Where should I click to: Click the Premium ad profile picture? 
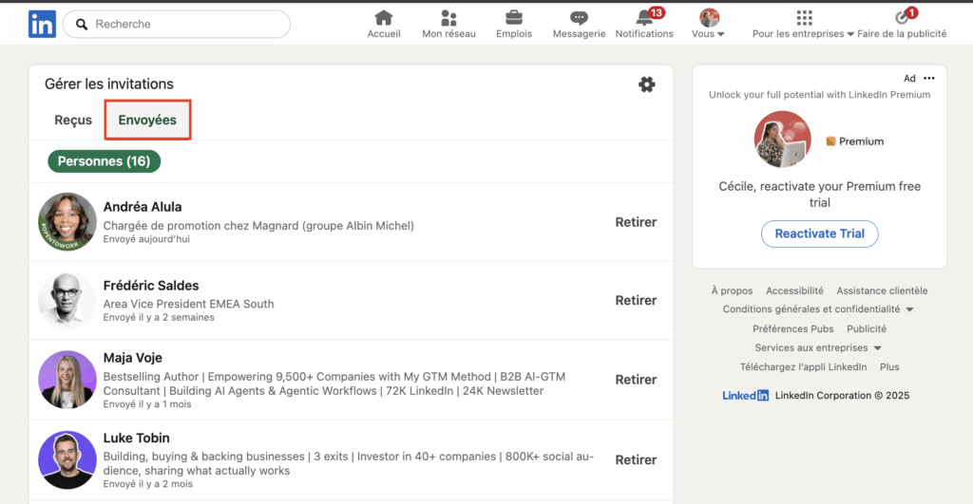(x=783, y=140)
